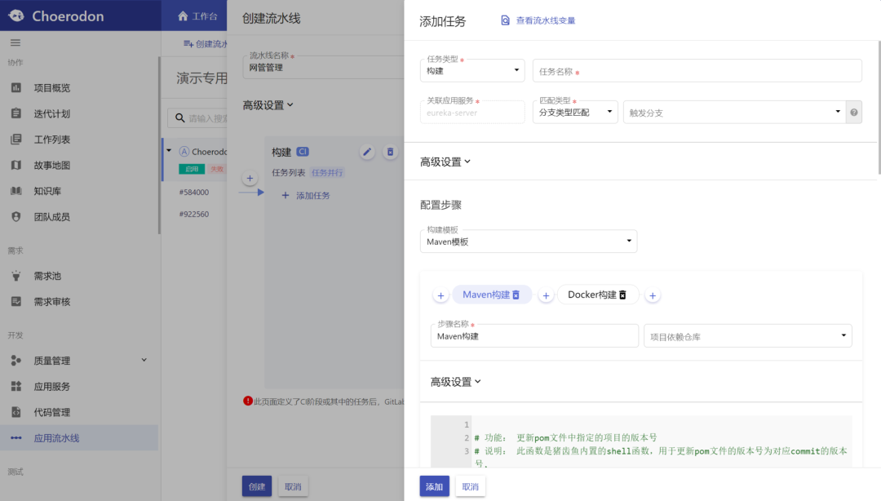Add a step after Docker构建 with plus

(x=653, y=295)
